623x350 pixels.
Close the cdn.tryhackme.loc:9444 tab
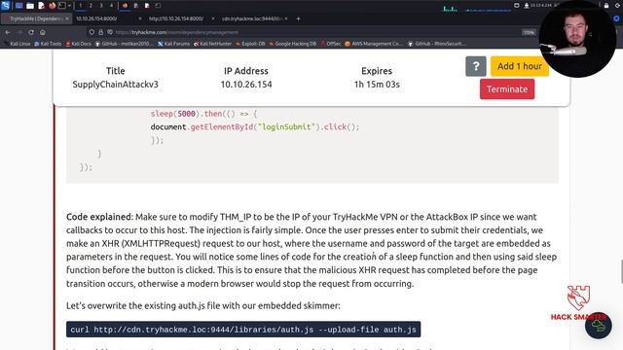tap(286, 18)
